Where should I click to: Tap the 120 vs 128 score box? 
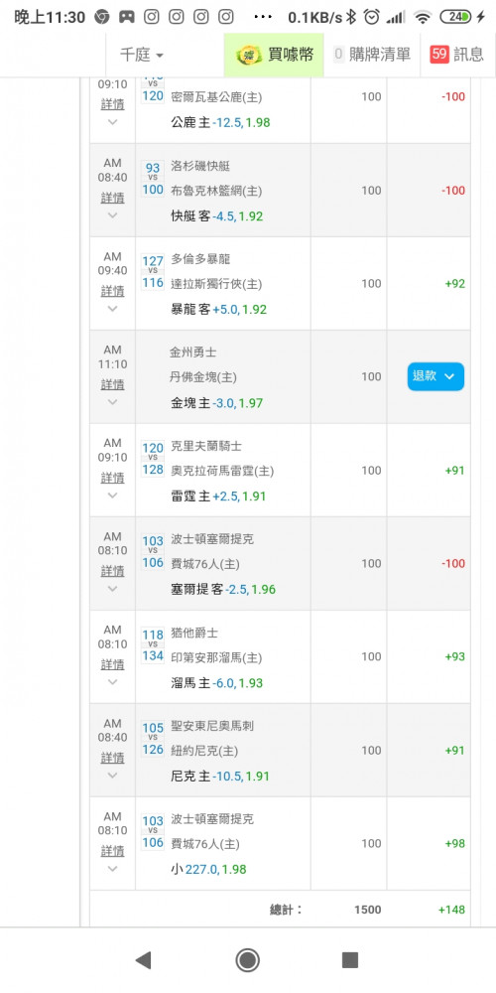(x=153, y=459)
